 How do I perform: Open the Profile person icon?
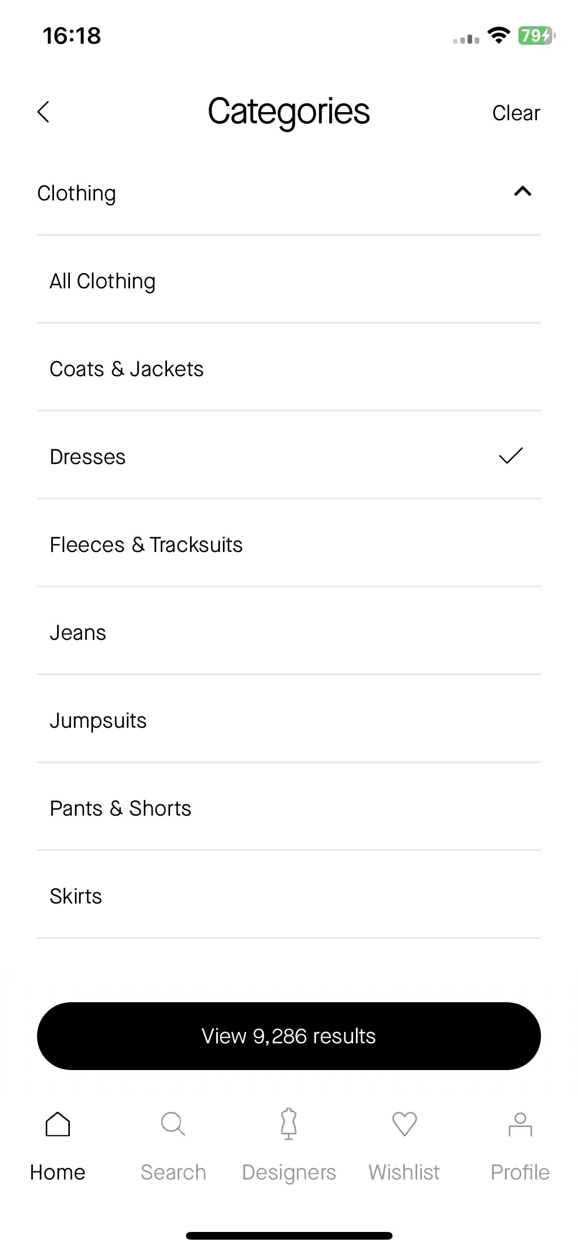[x=520, y=1124]
